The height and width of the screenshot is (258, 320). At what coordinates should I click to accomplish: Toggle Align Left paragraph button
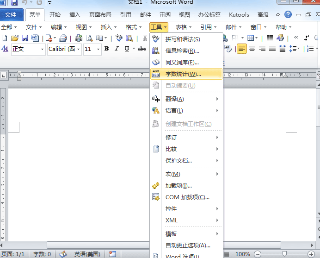(x=242, y=49)
